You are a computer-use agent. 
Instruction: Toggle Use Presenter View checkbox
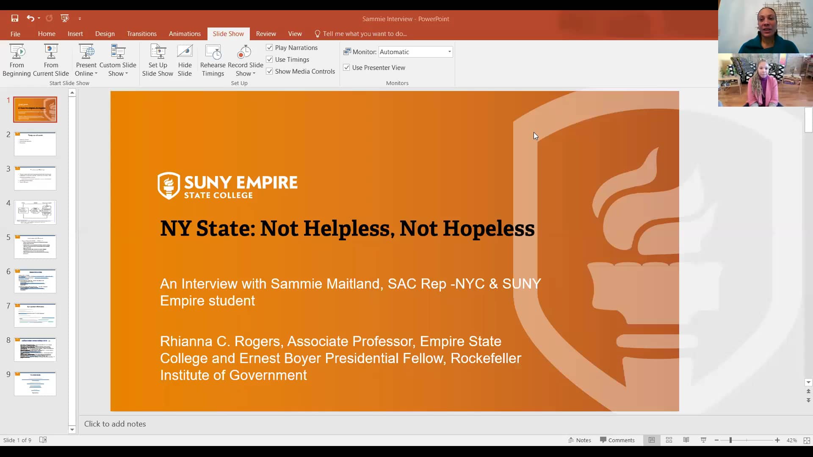click(x=346, y=67)
